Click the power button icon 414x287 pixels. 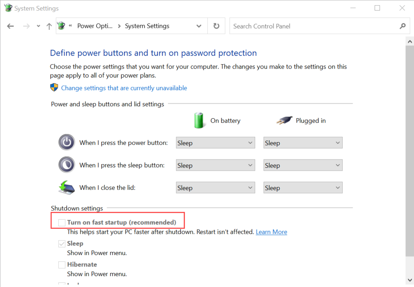tap(66, 142)
